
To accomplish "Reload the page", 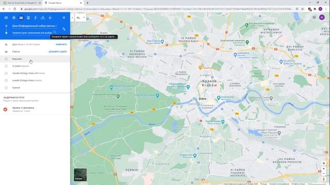I will pos(15,9).
